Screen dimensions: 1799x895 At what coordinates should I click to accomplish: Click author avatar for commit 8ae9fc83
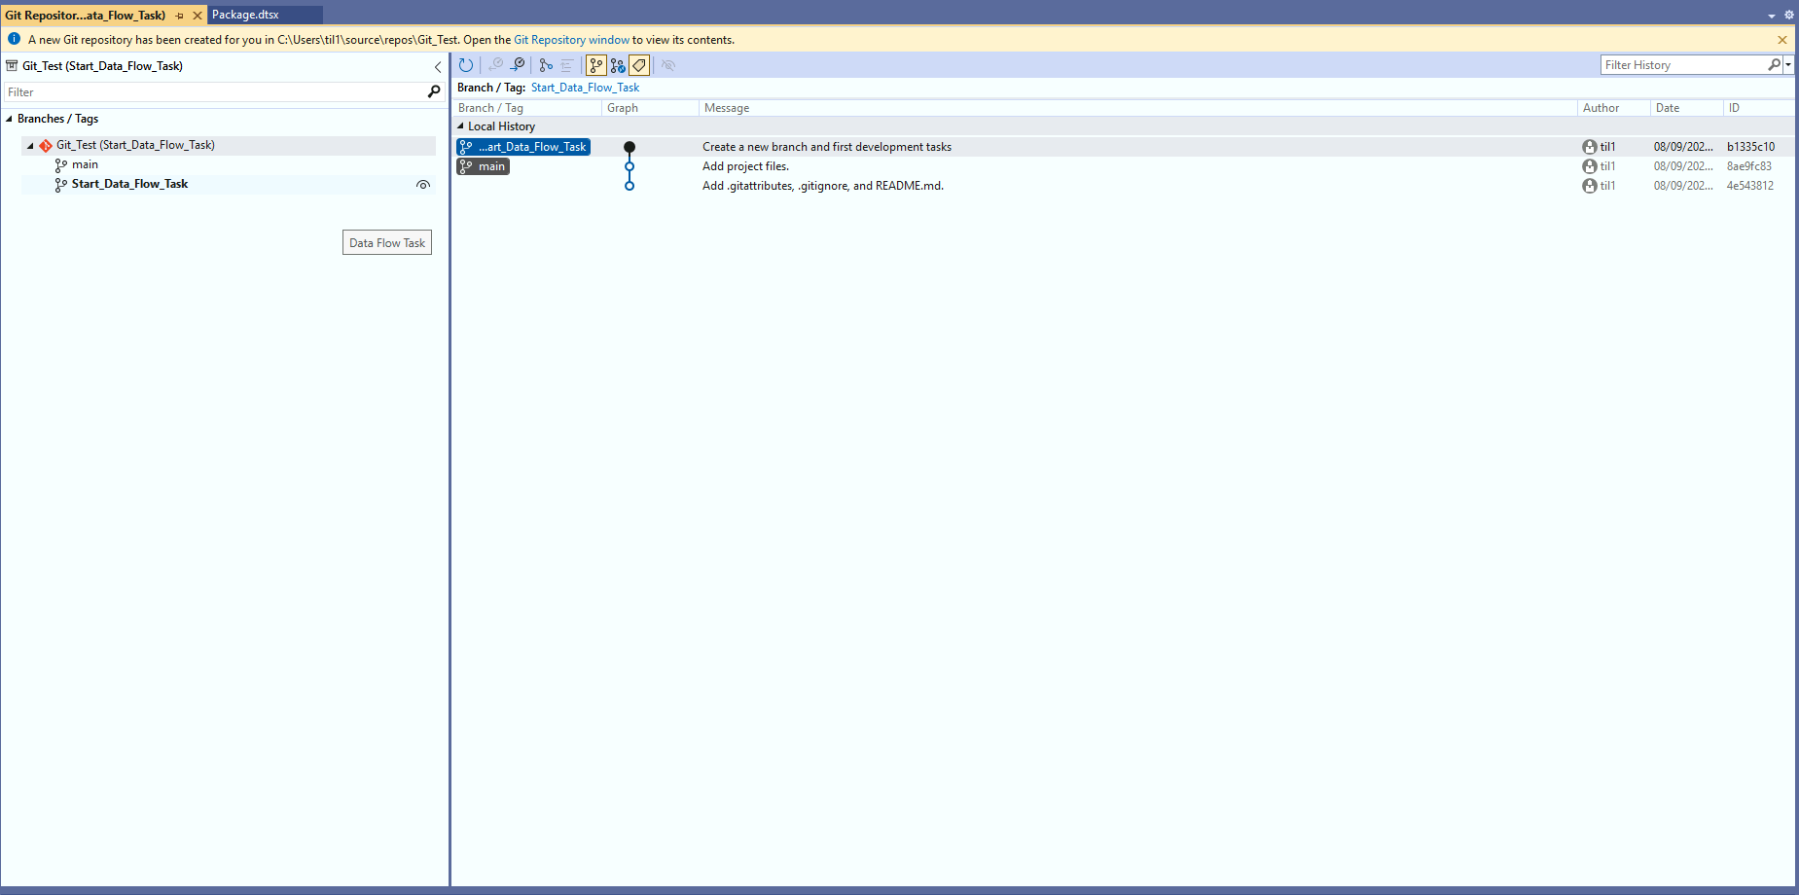click(1589, 166)
